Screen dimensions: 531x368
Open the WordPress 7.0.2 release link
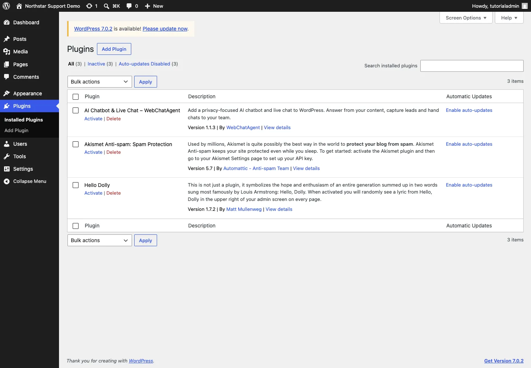tap(93, 29)
